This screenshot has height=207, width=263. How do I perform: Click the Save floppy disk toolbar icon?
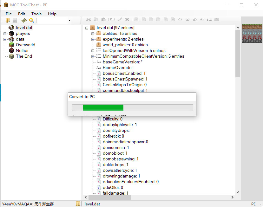(x=15, y=20)
